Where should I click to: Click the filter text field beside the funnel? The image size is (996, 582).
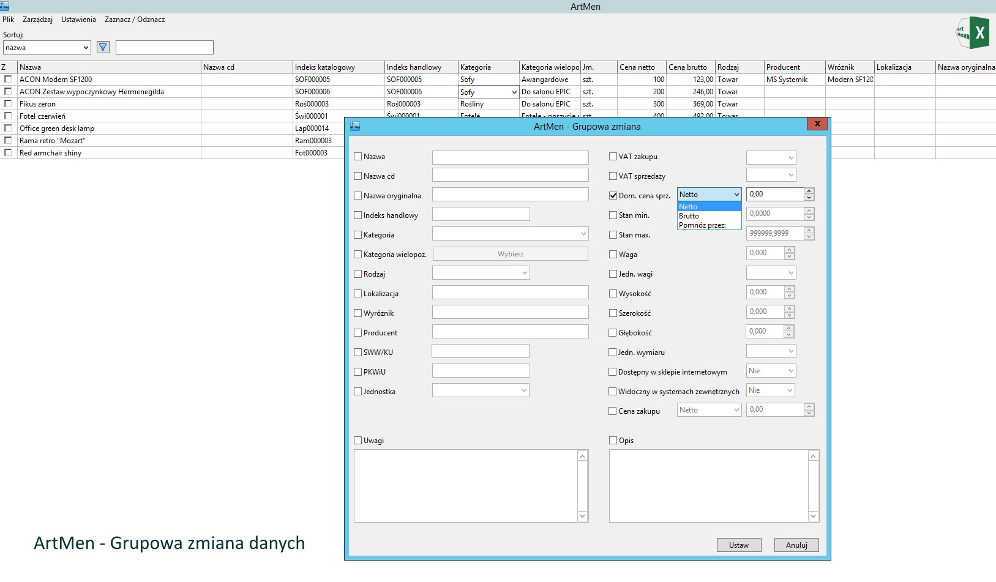point(165,47)
